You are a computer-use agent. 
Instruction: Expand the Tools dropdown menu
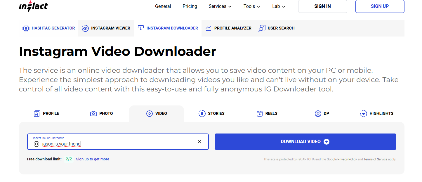pos(252,6)
